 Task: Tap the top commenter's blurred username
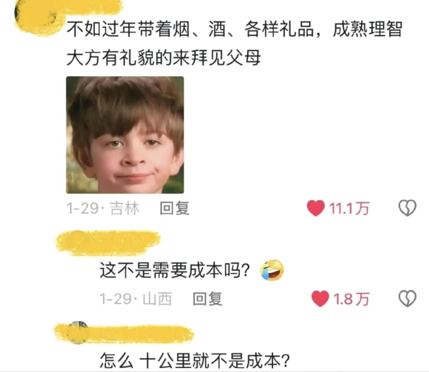pos(90,6)
